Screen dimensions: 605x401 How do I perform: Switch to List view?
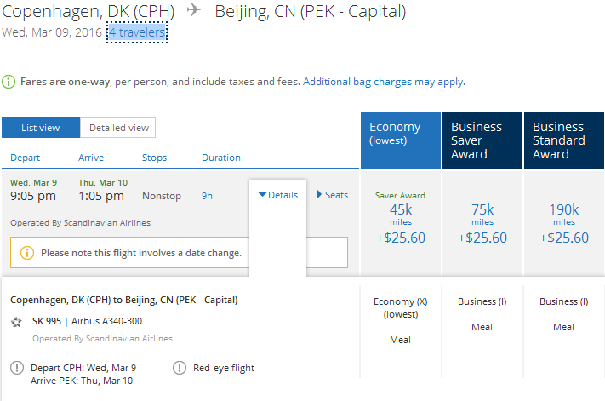[x=41, y=128]
